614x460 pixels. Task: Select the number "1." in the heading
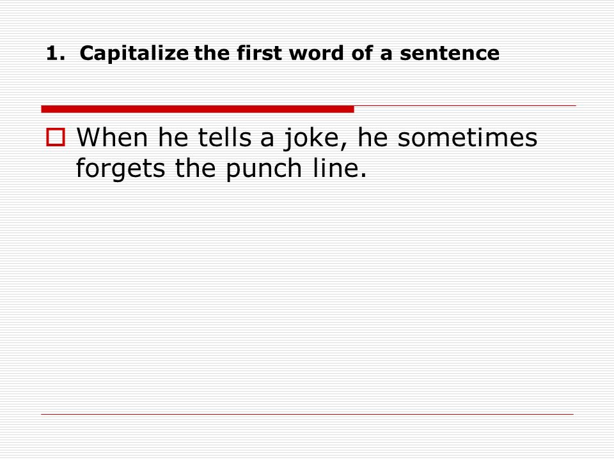click(56, 53)
